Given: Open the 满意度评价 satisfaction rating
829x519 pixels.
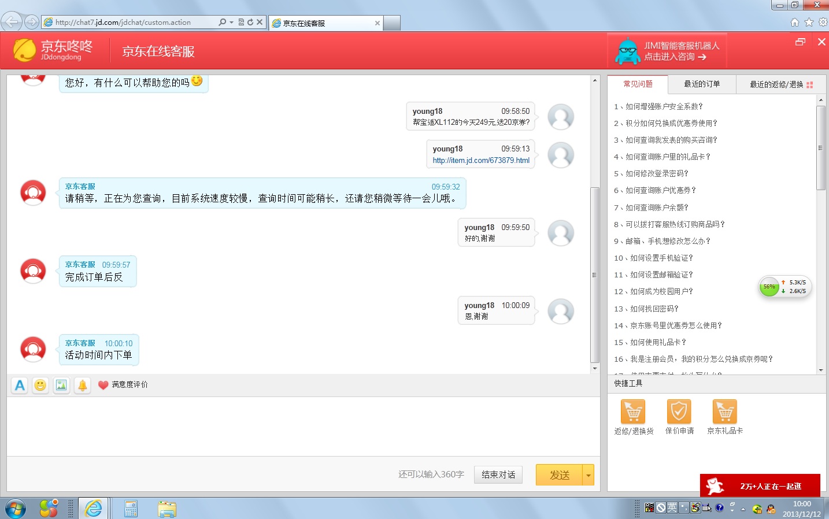Looking at the screenshot, I should point(123,385).
